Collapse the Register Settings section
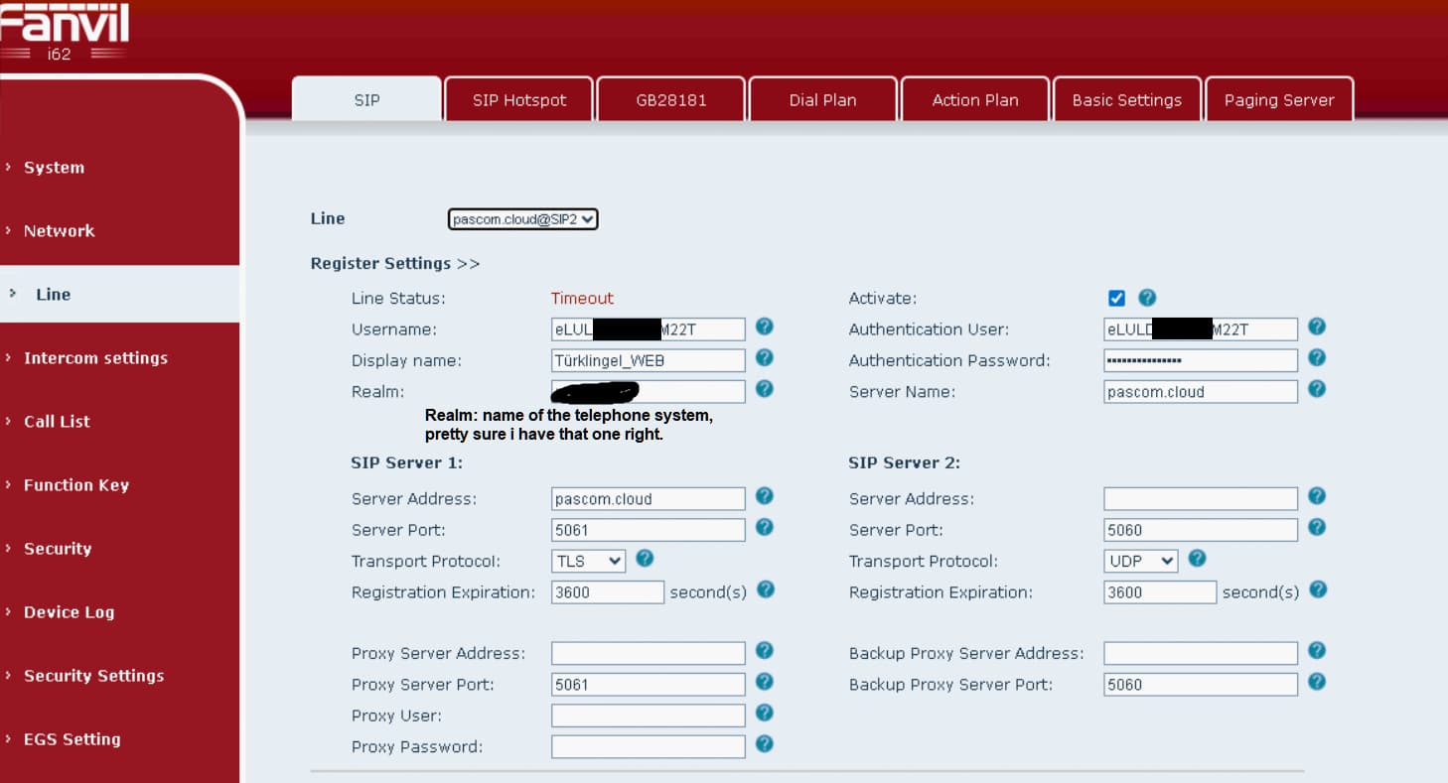Viewport: 1448px width, 783px height. [395, 264]
